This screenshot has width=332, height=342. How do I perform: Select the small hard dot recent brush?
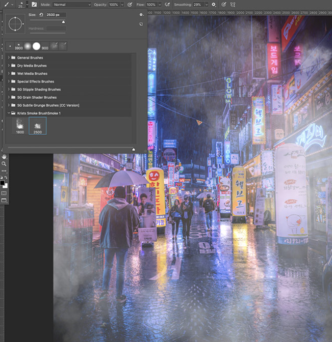(x=10, y=46)
